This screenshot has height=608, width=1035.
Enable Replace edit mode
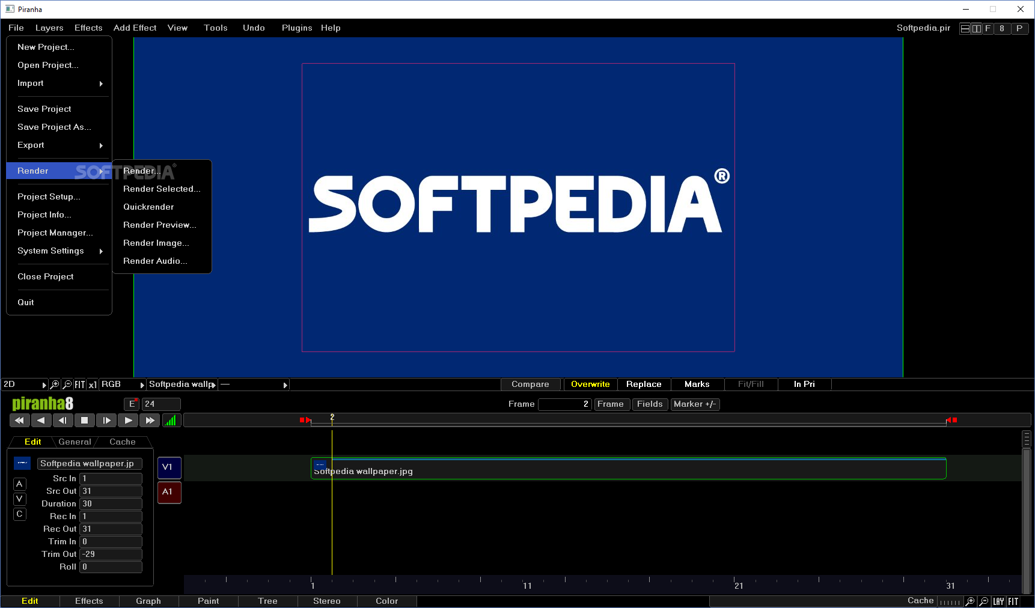644,385
